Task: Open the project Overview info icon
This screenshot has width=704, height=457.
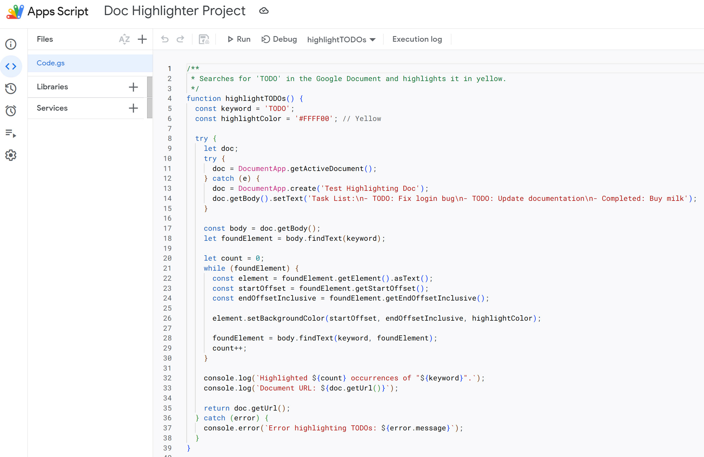Action: point(11,44)
